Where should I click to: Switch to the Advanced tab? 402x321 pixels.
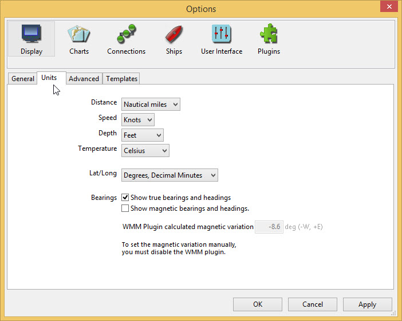pos(84,79)
